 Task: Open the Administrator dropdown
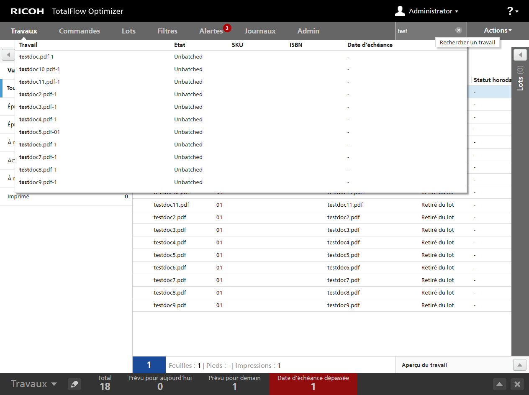tap(433, 11)
